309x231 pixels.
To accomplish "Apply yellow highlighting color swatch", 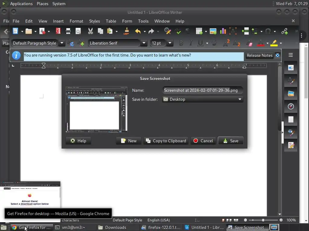I will (274, 43).
